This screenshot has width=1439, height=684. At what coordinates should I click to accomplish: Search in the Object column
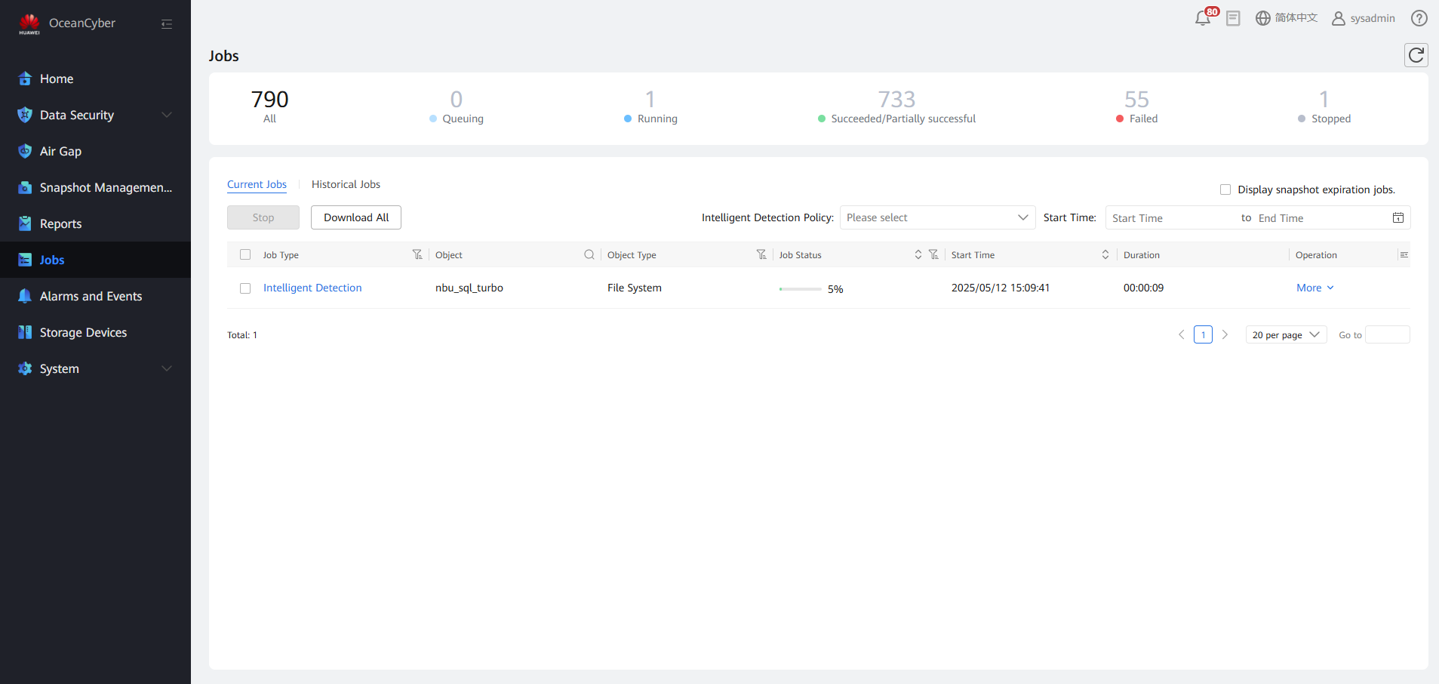pyautogui.click(x=589, y=254)
